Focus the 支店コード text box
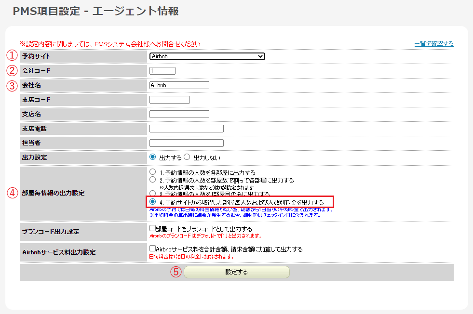 click(170, 100)
